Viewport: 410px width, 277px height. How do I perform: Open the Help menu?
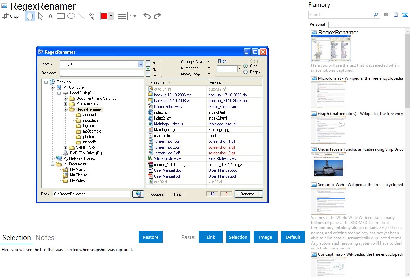click(x=179, y=194)
